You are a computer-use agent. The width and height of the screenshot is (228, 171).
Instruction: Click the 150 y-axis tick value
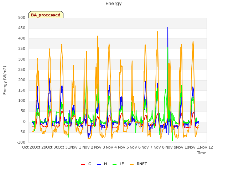(x=22, y=90)
